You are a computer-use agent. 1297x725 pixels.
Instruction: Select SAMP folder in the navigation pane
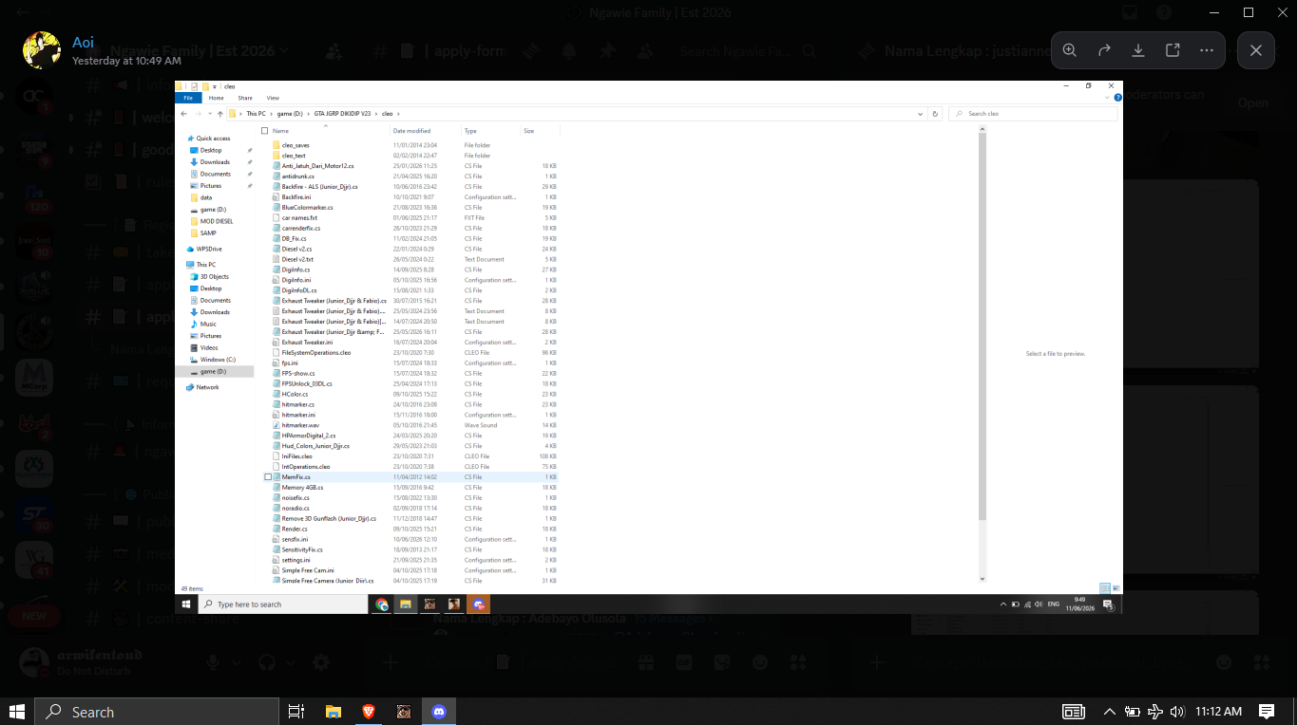point(207,232)
